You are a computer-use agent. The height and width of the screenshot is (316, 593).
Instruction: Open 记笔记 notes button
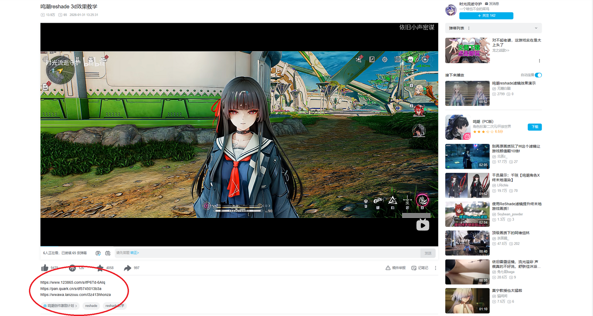click(x=420, y=268)
